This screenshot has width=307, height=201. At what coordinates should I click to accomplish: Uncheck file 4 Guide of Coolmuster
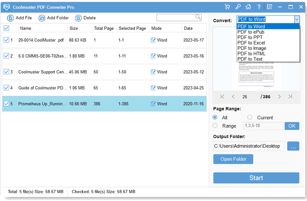pos(6,88)
